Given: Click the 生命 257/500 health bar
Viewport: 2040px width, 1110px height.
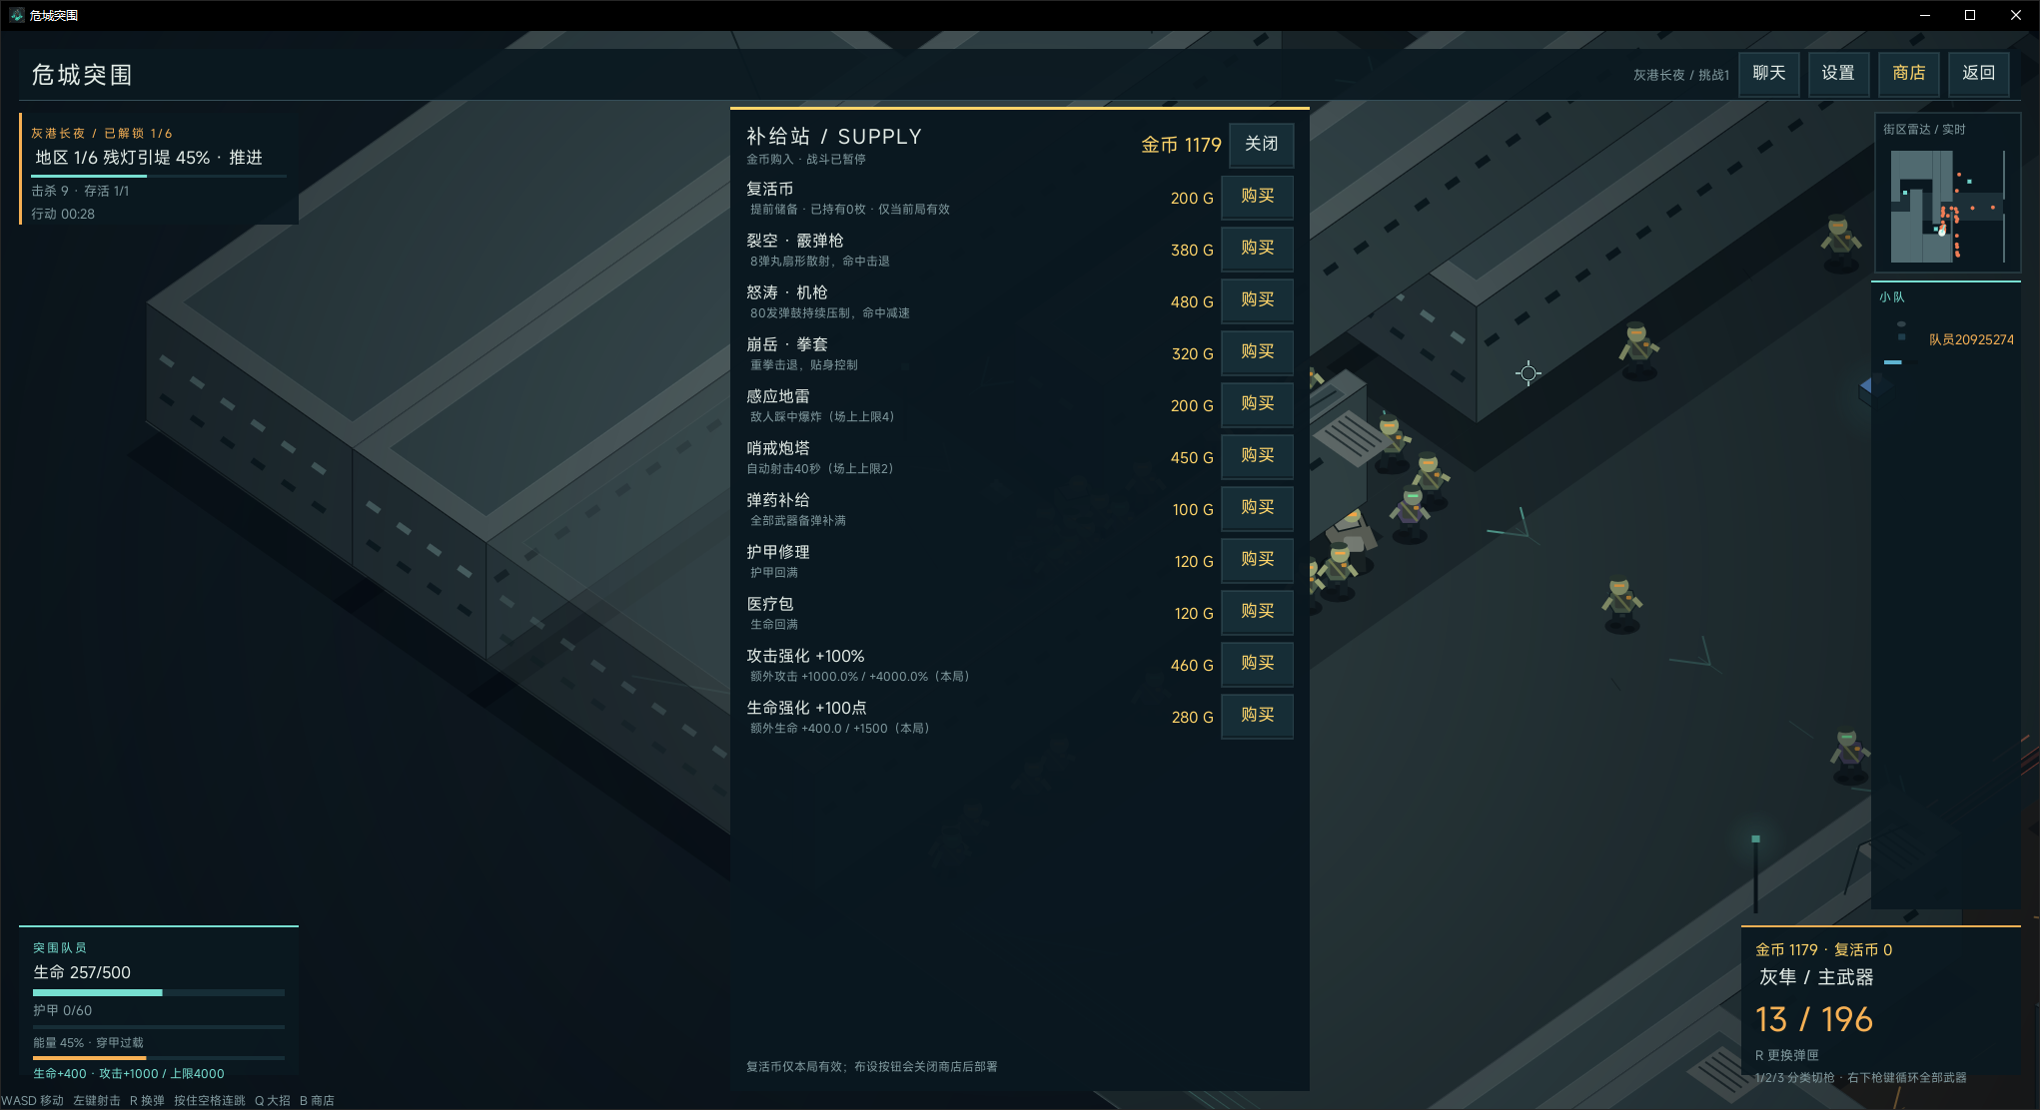Looking at the screenshot, I should (159, 992).
